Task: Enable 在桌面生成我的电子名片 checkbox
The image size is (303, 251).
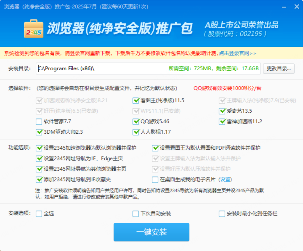Action: pyautogui.click(x=155, y=180)
